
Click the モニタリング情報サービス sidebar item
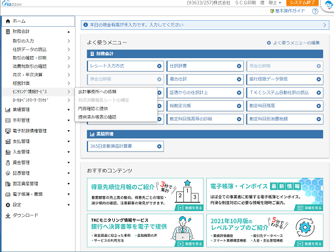point(38,92)
